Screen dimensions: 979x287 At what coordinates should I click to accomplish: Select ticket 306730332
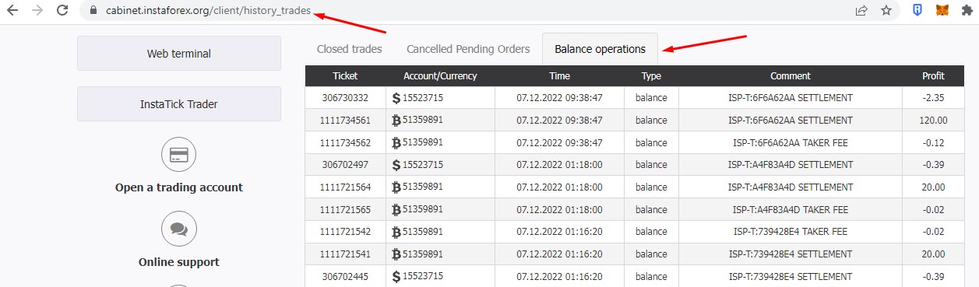(345, 98)
